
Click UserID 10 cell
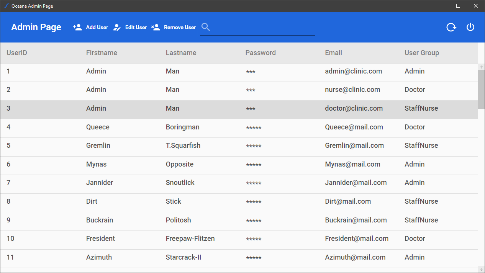click(10, 239)
